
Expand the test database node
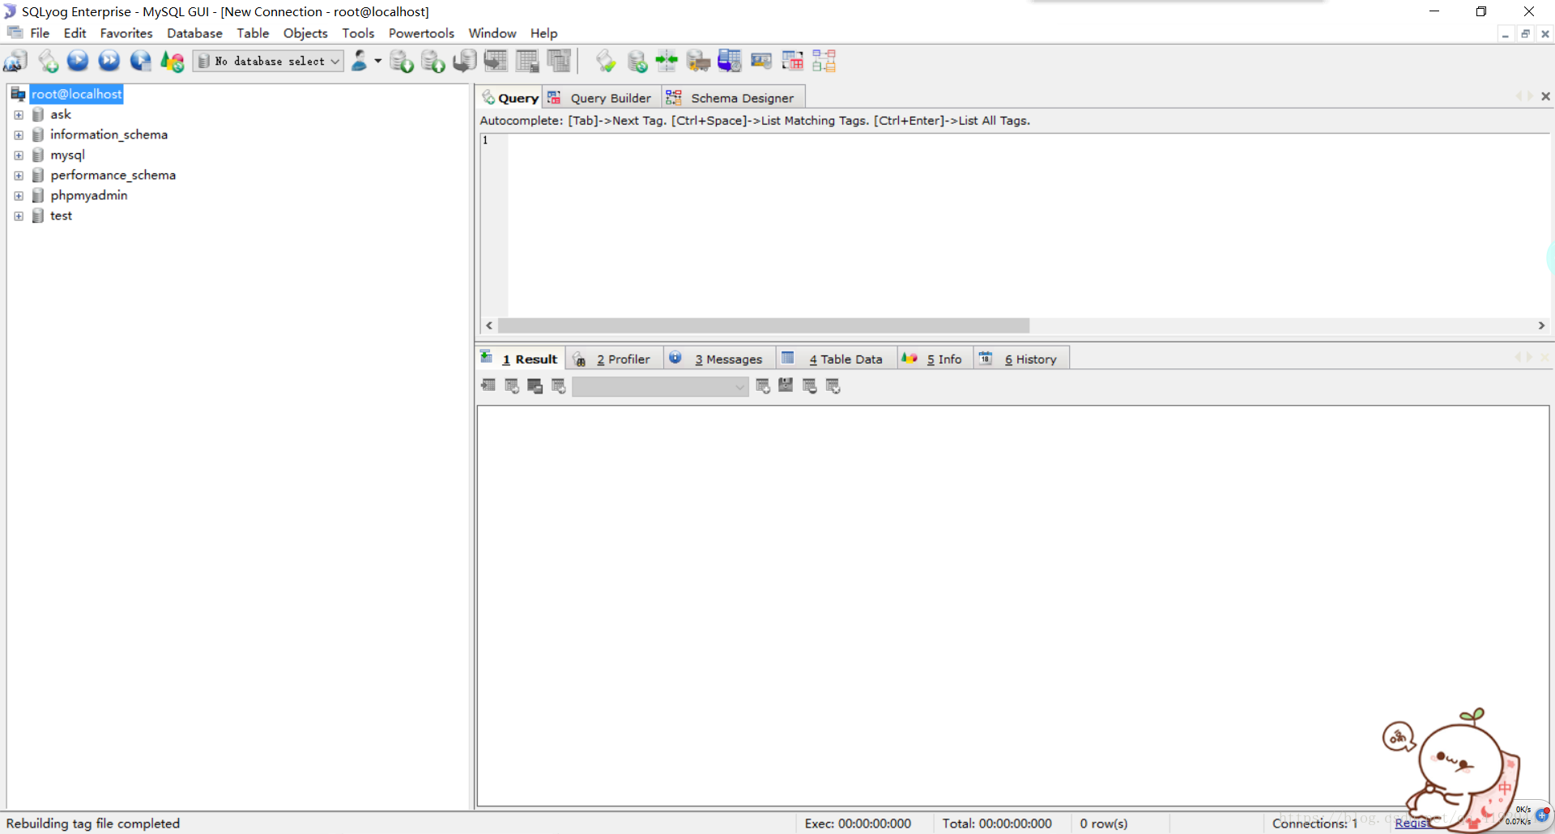19,216
